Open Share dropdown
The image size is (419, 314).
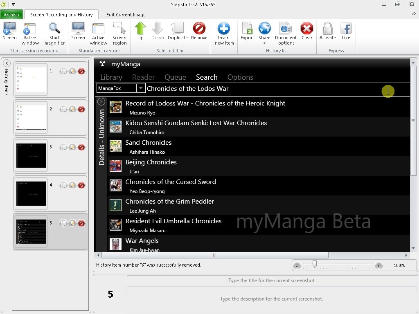265,34
